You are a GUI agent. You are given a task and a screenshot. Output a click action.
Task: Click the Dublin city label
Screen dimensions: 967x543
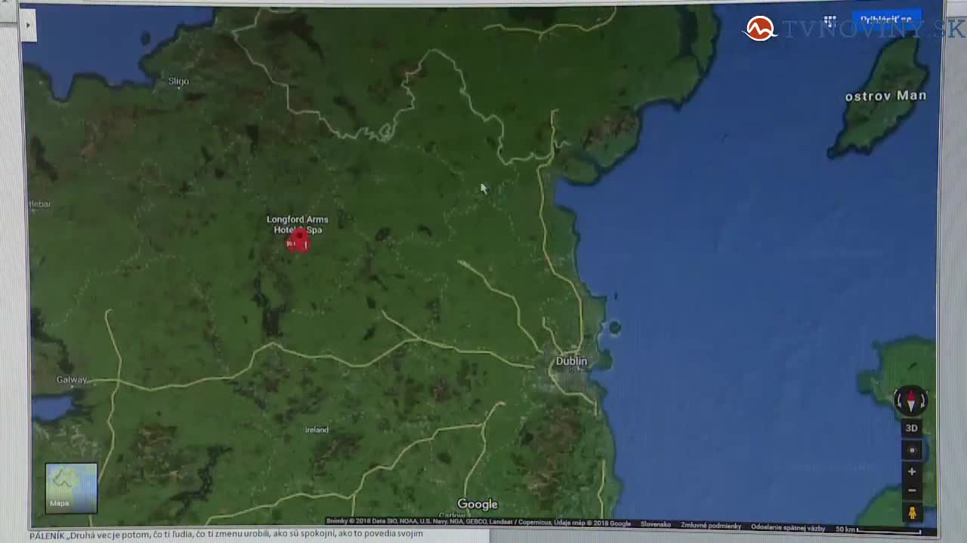tap(571, 361)
